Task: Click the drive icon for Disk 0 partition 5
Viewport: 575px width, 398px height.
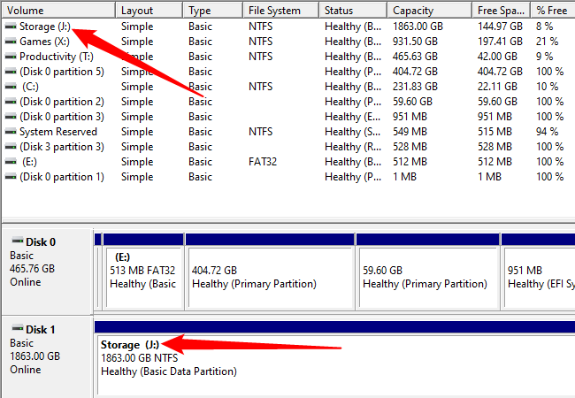Action: [x=11, y=72]
